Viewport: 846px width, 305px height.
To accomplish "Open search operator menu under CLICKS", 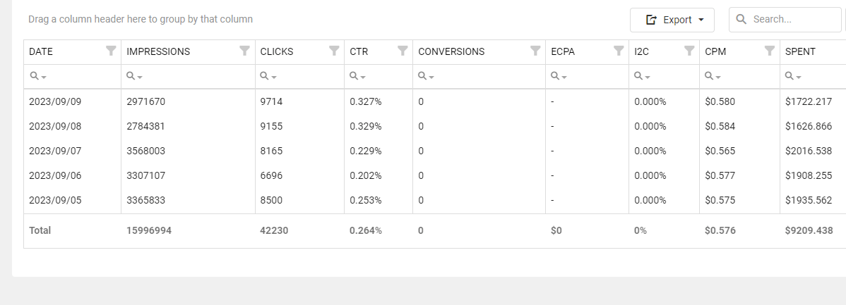I will point(268,76).
